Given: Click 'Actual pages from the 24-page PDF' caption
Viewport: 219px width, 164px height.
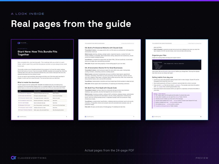Looking at the screenshot, I should [x=109, y=150].
